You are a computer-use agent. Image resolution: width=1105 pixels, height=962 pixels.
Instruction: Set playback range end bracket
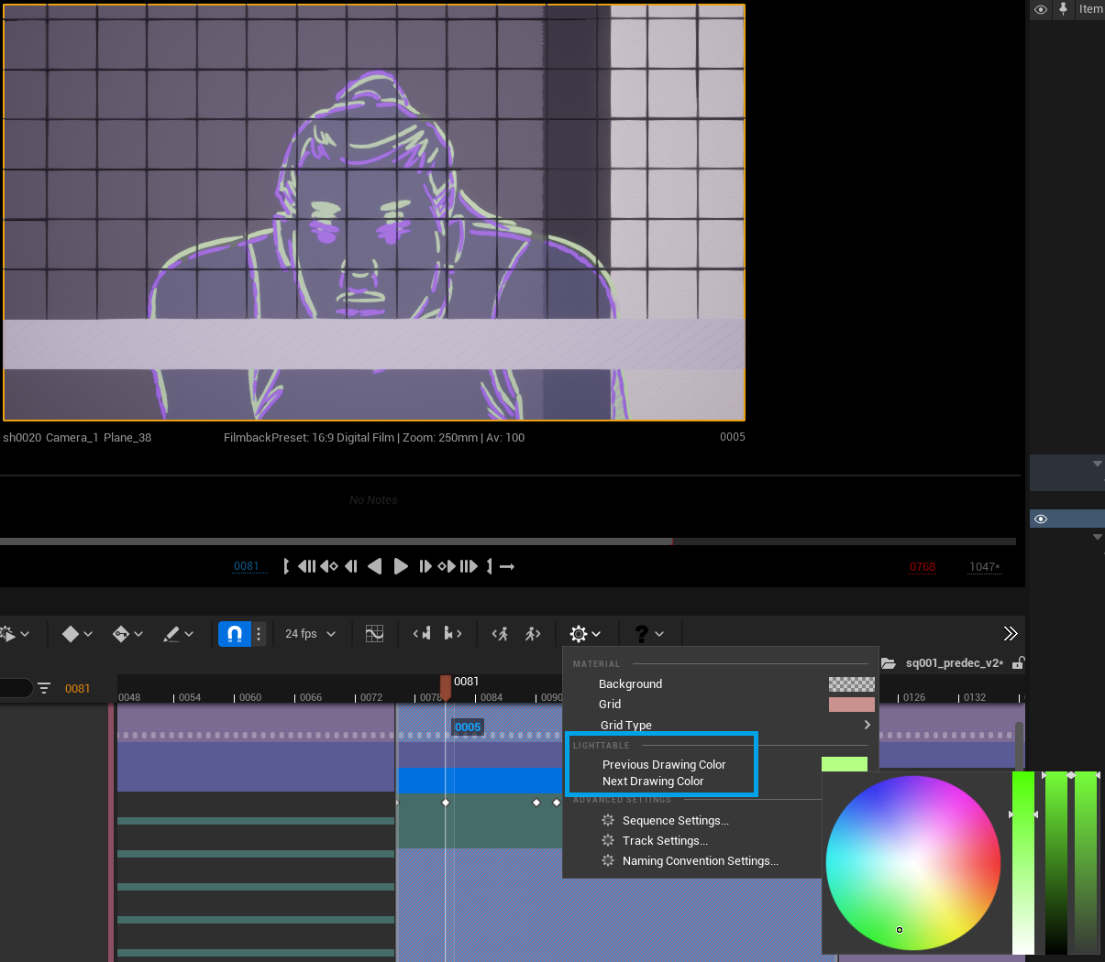489,566
